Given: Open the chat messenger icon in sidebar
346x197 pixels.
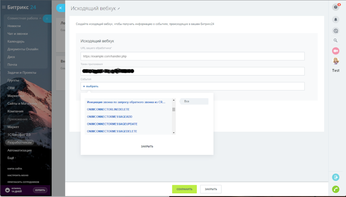Looking at the screenshot, I should (336, 30).
